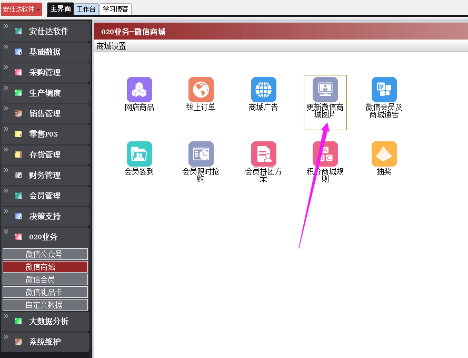Image resolution: width=468 pixels, height=358 pixels.
Task: Click the 决策支持 sidebar square icon
Action: pyautogui.click(x=18, y=216)
